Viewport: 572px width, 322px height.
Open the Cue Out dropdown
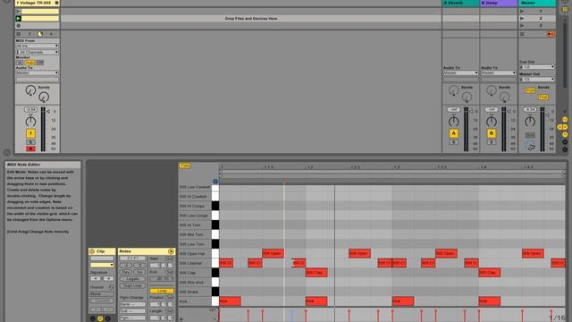537,67
